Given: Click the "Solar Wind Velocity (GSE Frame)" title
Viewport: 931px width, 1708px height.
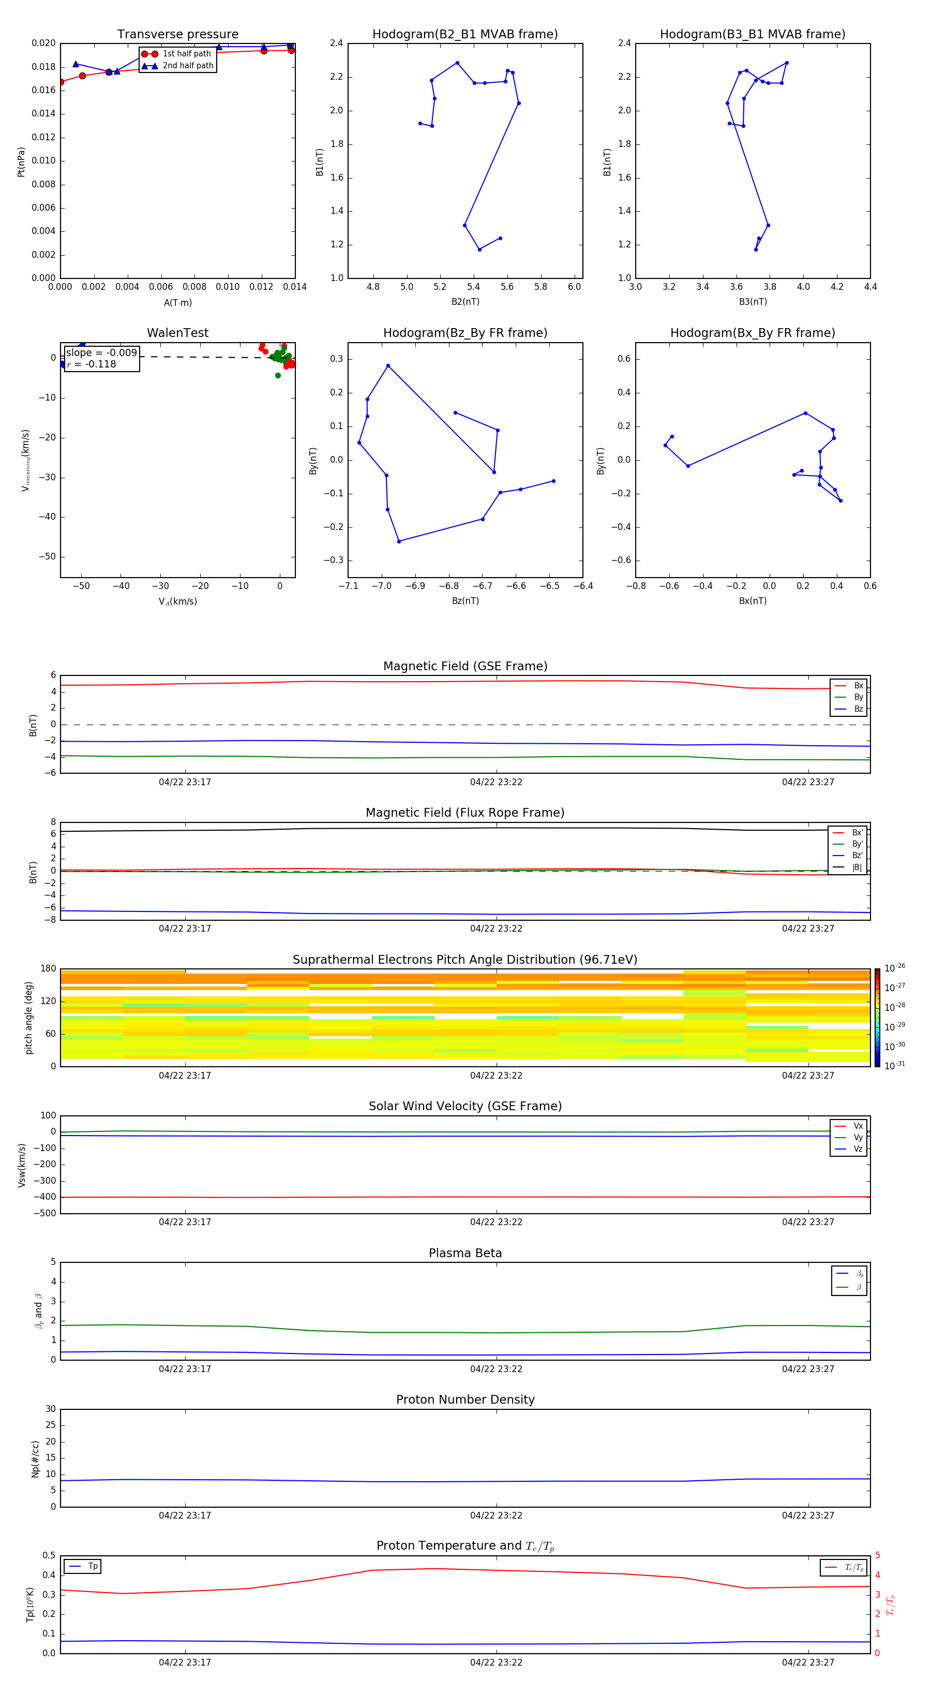Looking at the screenshot, I should tap(465, 1107).
